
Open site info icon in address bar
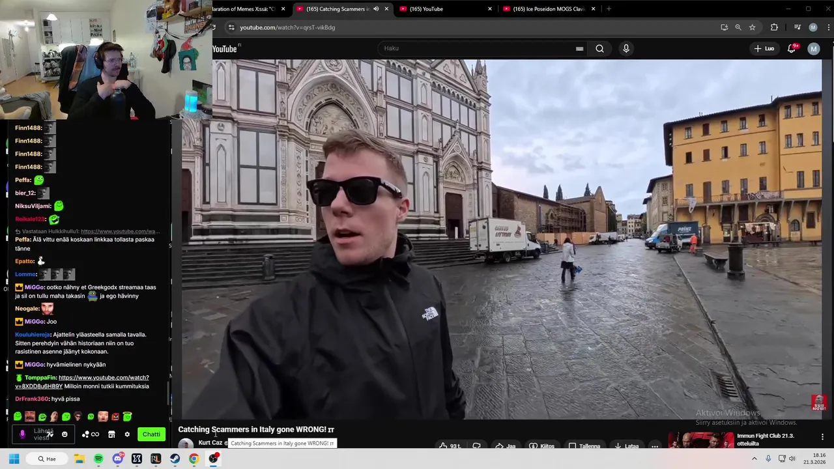pyautogui.click(x=231, y=27)
